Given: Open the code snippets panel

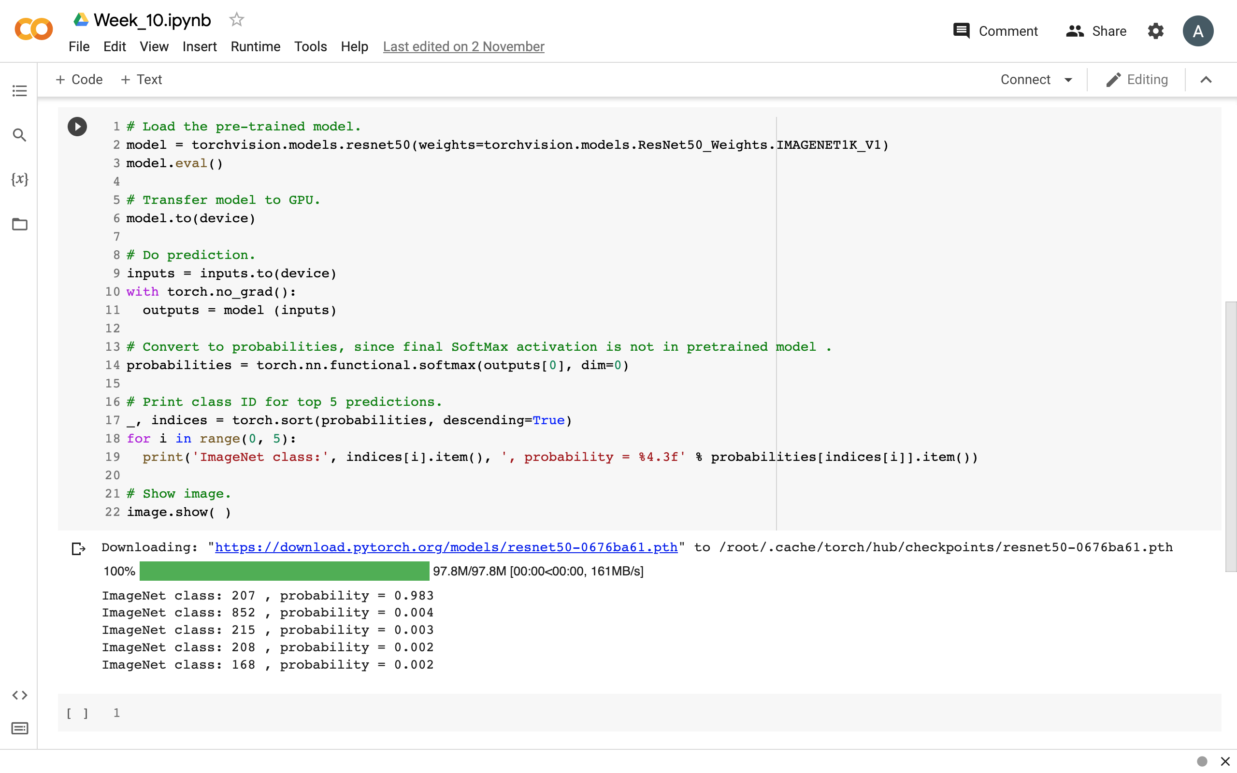Looking at the screenshot, I should click(x=19, y=694).
